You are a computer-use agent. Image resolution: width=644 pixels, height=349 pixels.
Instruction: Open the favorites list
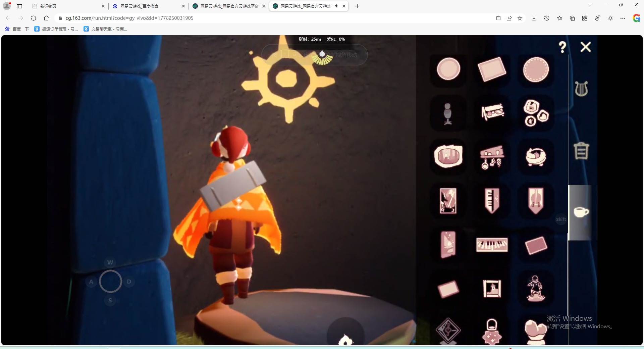tap(559, 18)
